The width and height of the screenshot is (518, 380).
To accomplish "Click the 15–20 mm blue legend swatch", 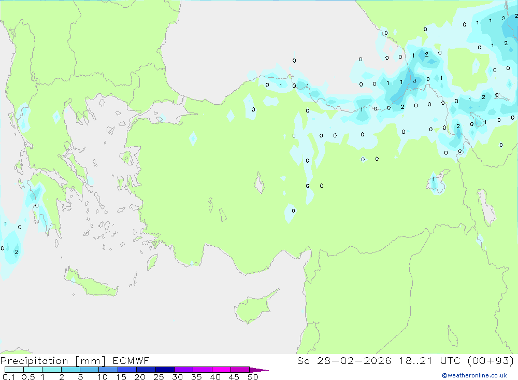I will point(127,370).
